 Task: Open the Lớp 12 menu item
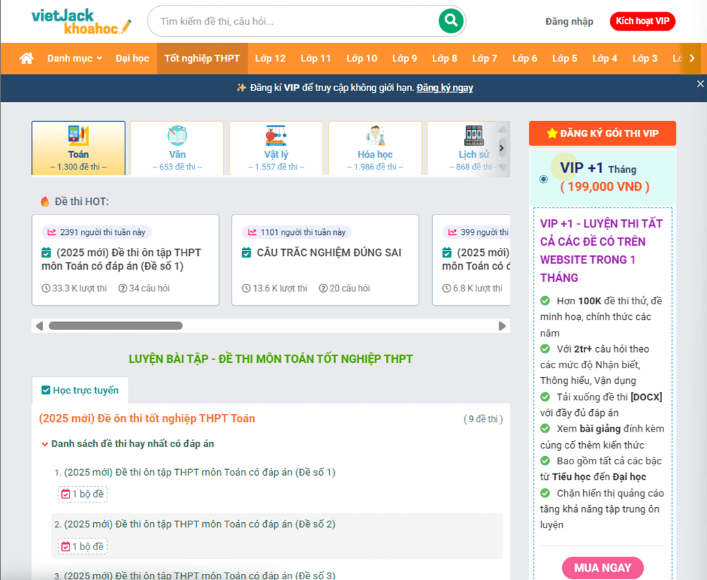point(270,59)
